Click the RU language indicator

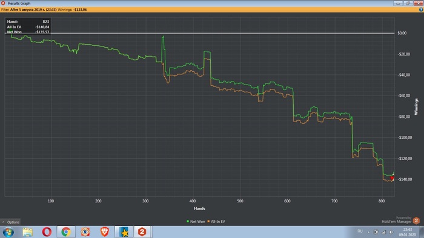click(x=360, y=231)
